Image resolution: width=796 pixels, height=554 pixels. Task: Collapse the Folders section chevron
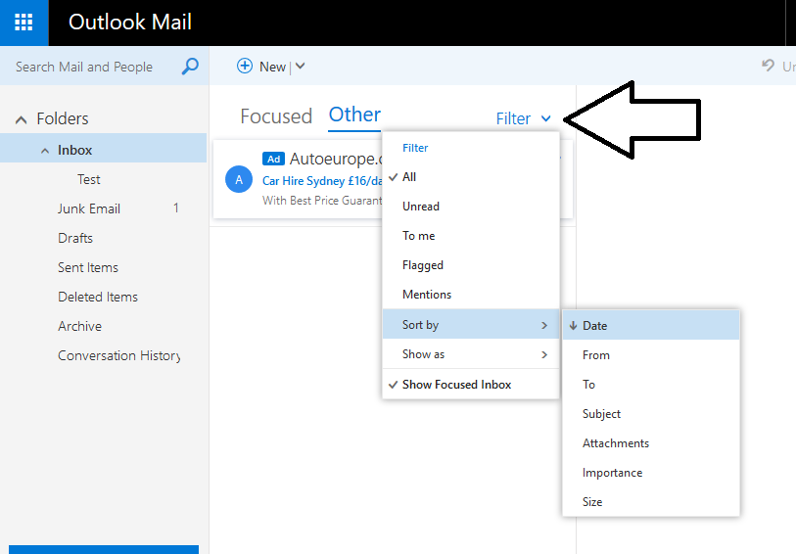[x=21, y=119]
